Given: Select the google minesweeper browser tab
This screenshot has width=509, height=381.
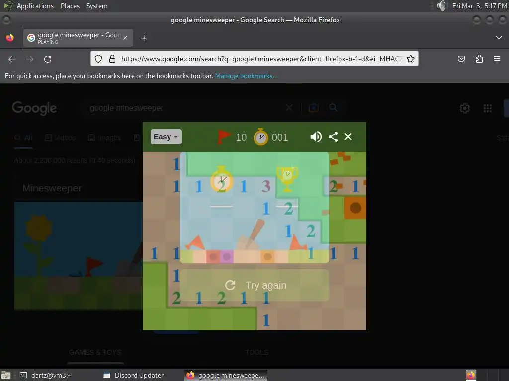Looking at the screenshot, I should tap(78, 38).
